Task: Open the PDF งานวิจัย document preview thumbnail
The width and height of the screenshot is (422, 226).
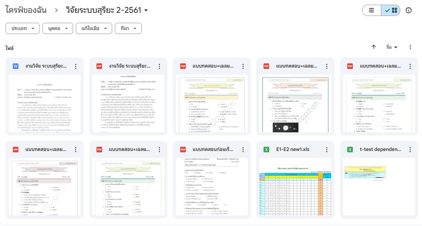Action: pyautogui.click(x=128, y=104)
